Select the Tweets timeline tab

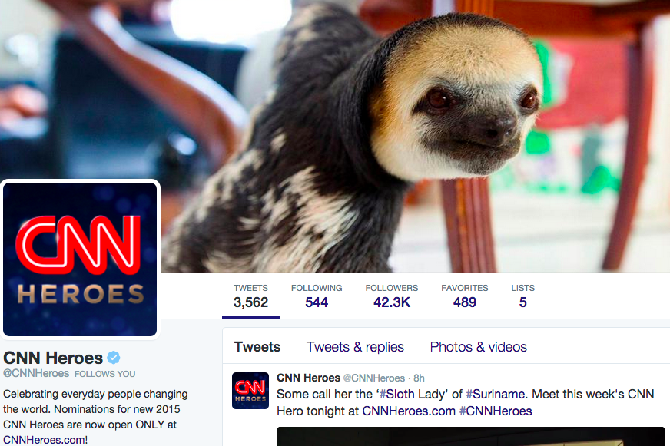[x=257, y=346]
